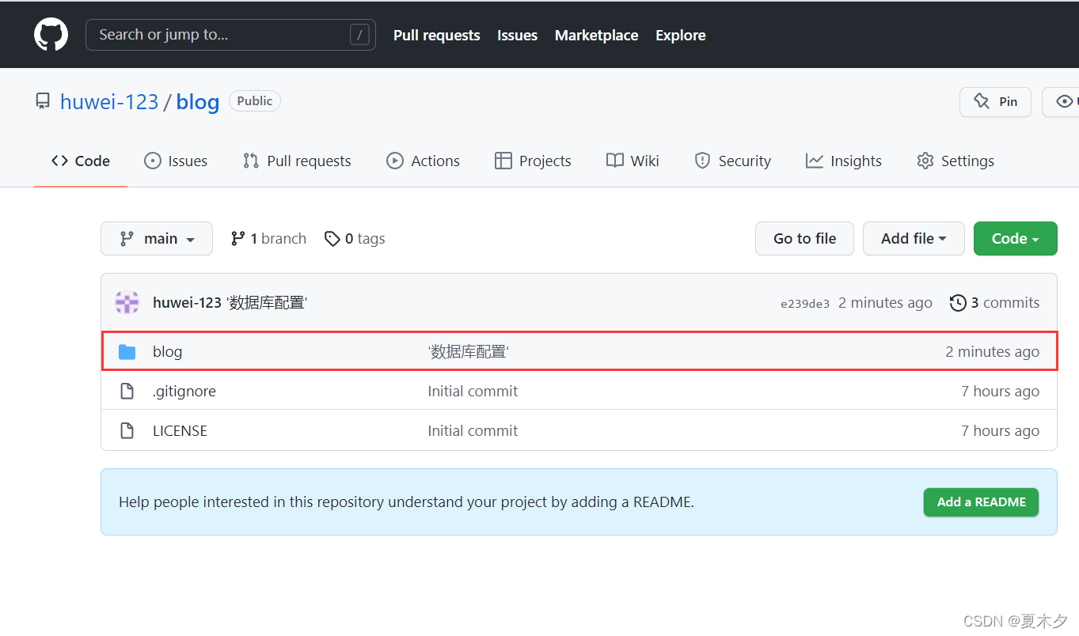Open latest commit message '数据库配置' in header
The width and height of the screenshot is (1079, 636).
click(x=267, y=303)
